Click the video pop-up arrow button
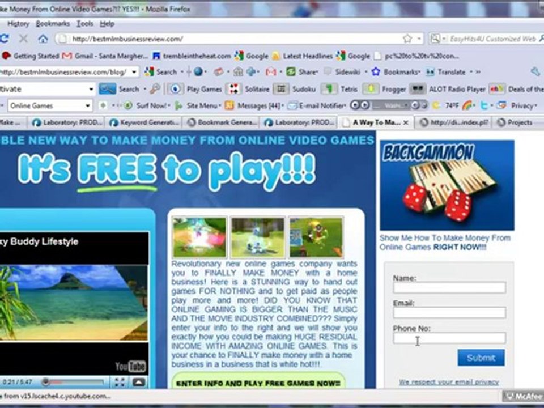Viewport: 544px width, 408px height. 139,382
